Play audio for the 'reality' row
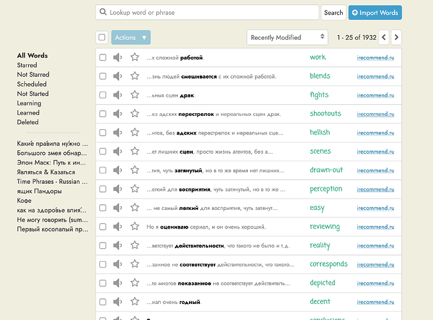The image size is (433, 320). coord(117,246)
